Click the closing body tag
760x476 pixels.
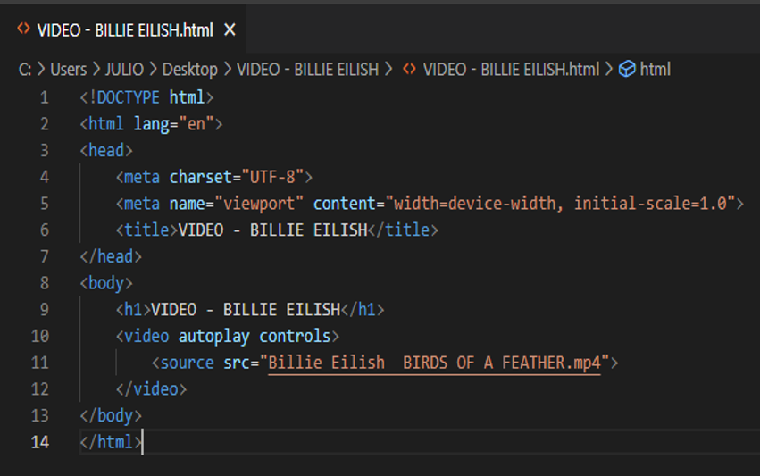(x=111, y=416)
